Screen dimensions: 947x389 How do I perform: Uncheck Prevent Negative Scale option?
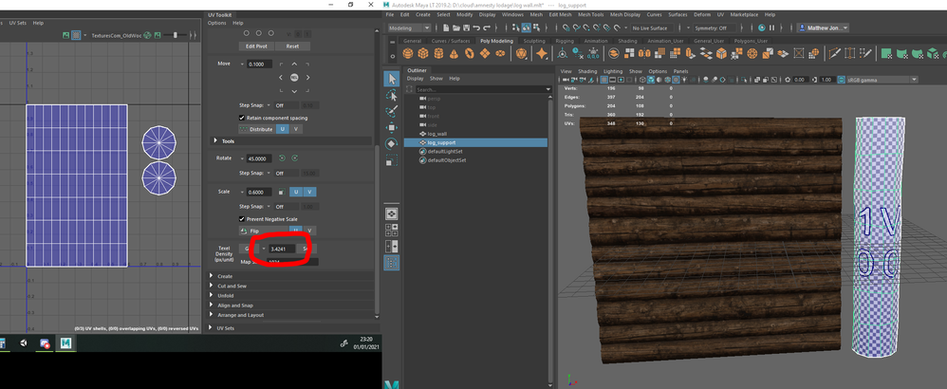click(x=242, y=218)
